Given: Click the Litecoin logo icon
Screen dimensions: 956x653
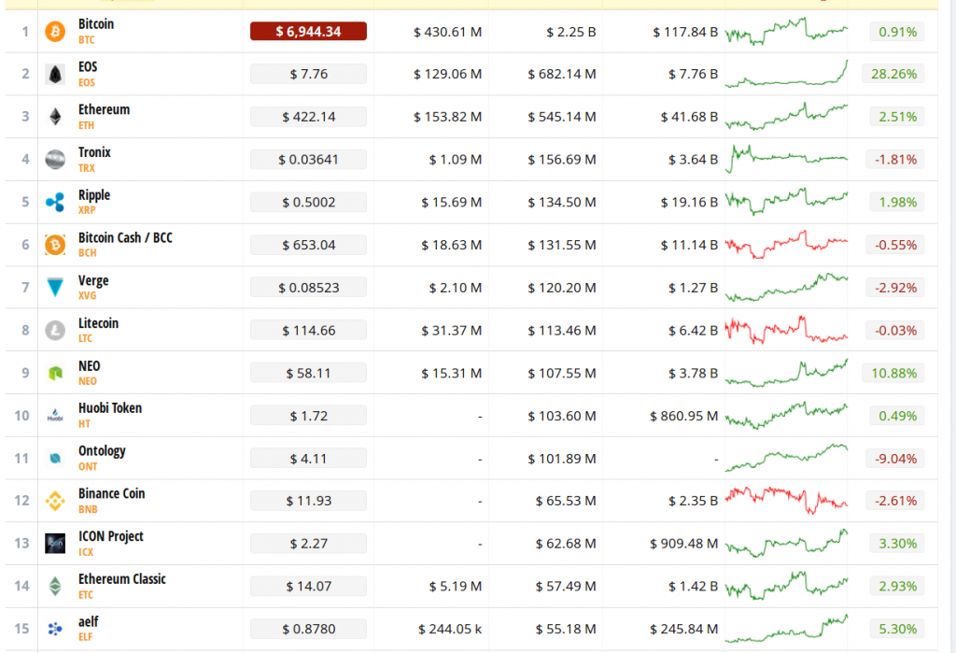Looking at the screenshot, I should (x=55, y=330).
